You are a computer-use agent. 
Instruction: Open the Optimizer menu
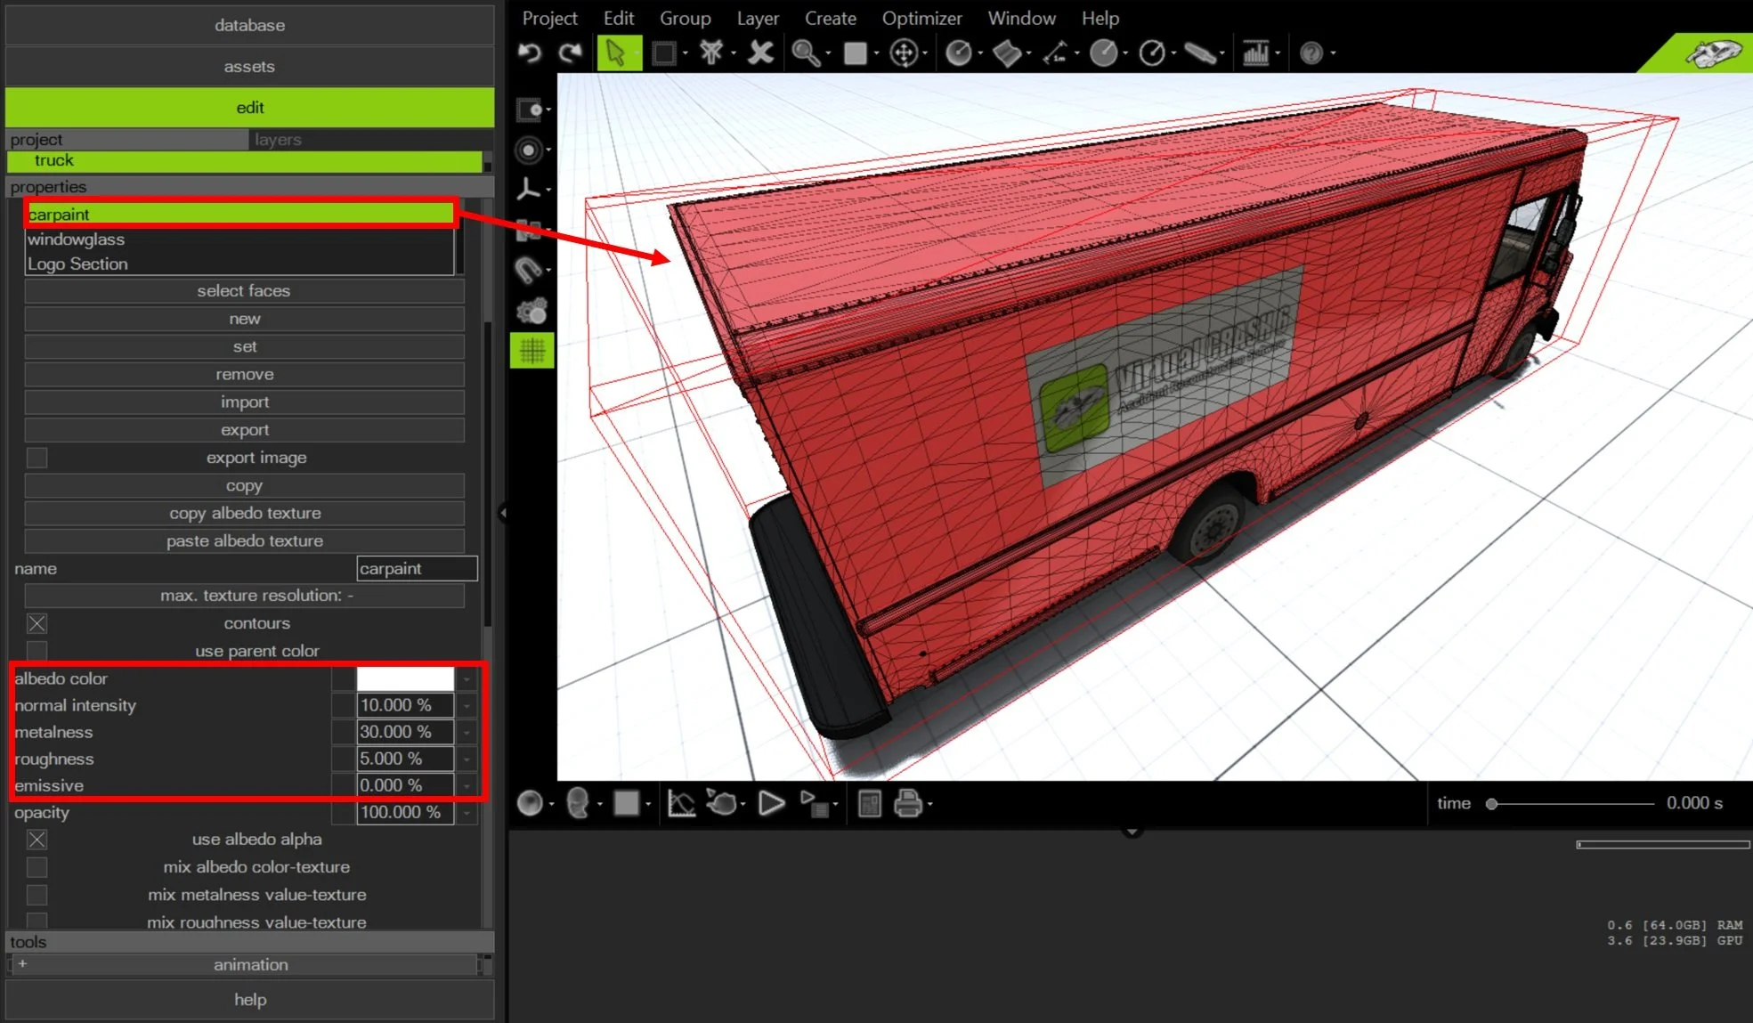(921, 18)
